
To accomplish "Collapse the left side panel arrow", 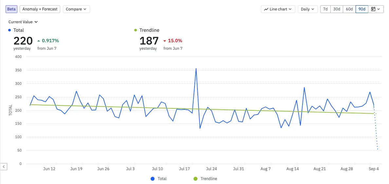I will [4, 167].
